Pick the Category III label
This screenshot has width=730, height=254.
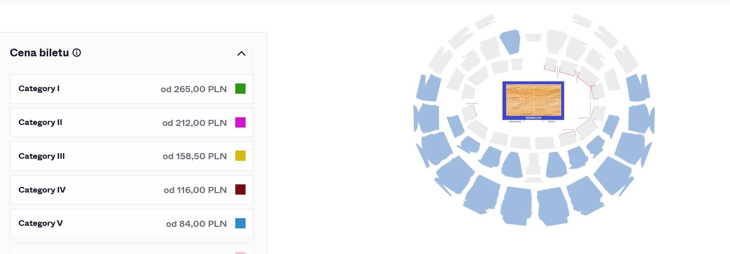pyautogui.click(x=42, y=156)
